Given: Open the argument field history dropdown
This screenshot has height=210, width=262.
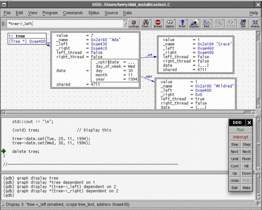Looking at the screenshot, I should click(x=125, y=24).
